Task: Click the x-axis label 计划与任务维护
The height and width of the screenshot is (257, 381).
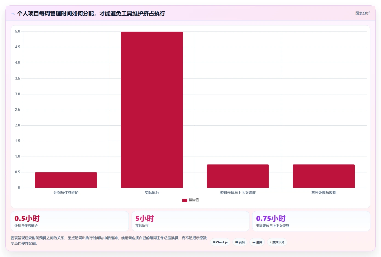Action: click(x=66, y=193)
